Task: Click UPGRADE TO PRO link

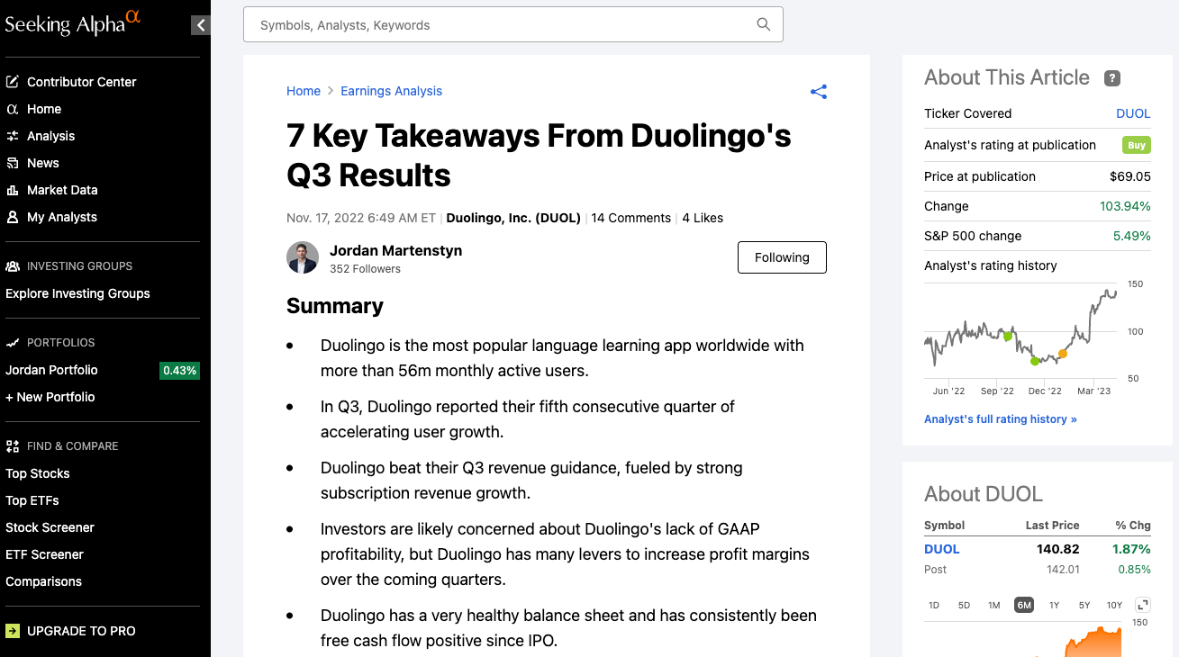Action: (81, 631)
